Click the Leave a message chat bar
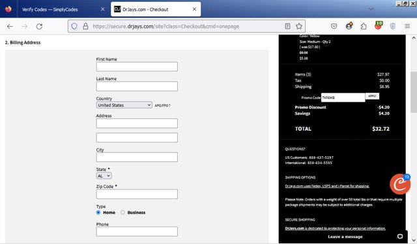417x244 pixels. click(345, 237)
